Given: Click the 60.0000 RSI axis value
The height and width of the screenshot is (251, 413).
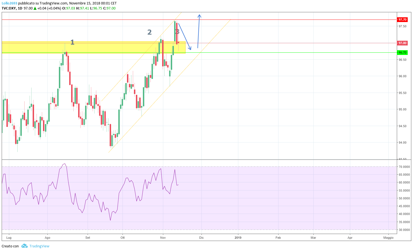Looking at the screenshot, I should coord(404,182).
